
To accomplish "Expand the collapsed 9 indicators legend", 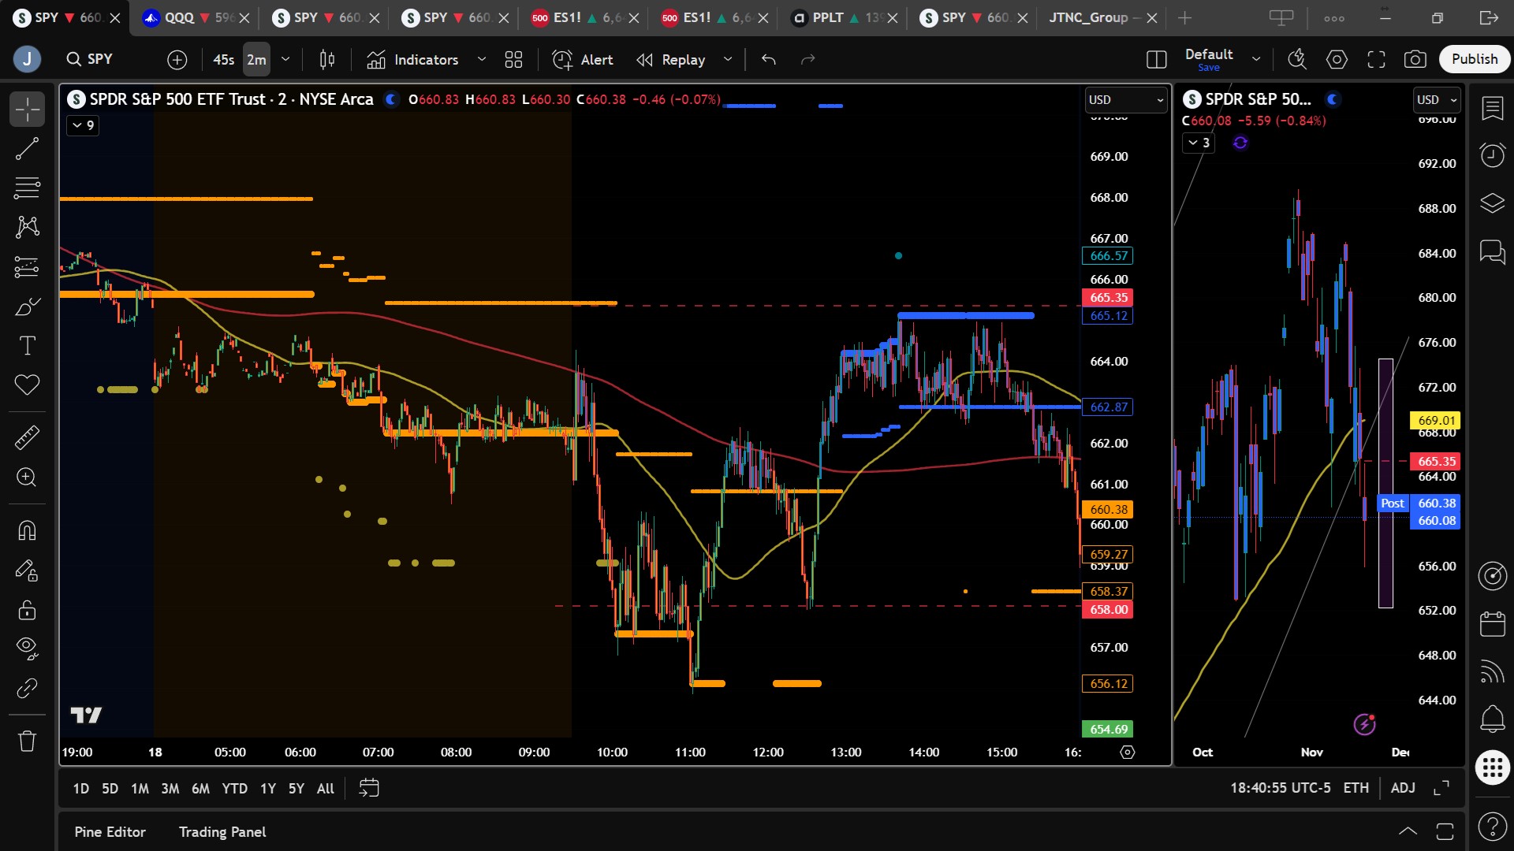I will [83, 125].
